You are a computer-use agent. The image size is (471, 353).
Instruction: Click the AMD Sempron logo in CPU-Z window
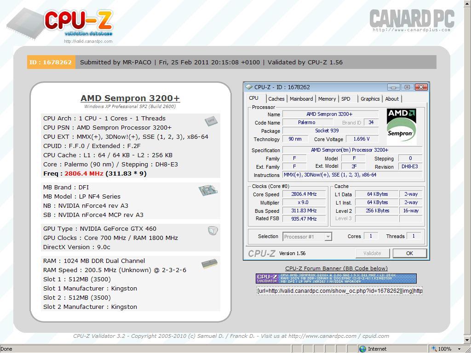tap(401, 126)
